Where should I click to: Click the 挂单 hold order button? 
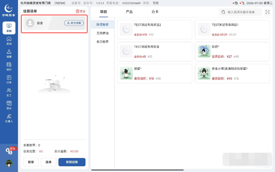click(48, 162)
